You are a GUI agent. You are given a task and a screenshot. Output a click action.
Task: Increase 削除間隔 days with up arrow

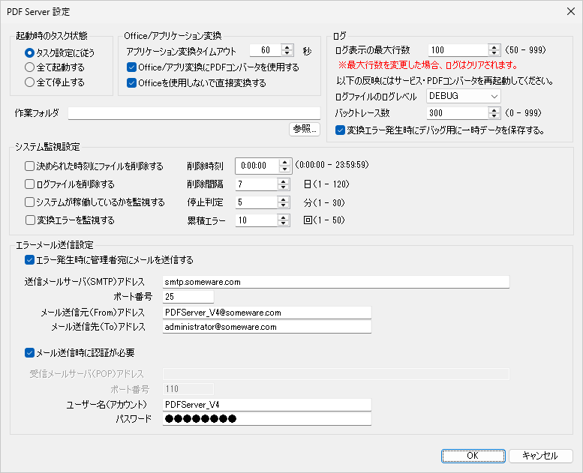283,181
